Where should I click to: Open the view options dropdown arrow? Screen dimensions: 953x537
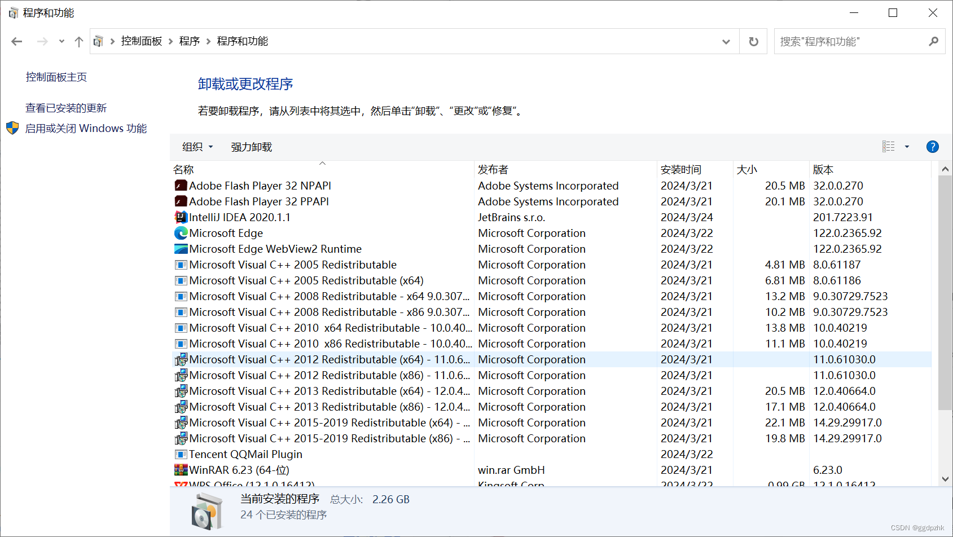pyautogui.click(x=907, y=147)
